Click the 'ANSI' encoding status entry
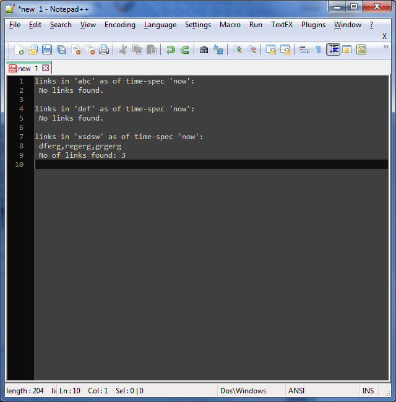Screen dimensions: 396x402 point(296,391)
